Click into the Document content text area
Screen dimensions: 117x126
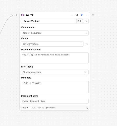pyautogui.click(x=55, y=58)
